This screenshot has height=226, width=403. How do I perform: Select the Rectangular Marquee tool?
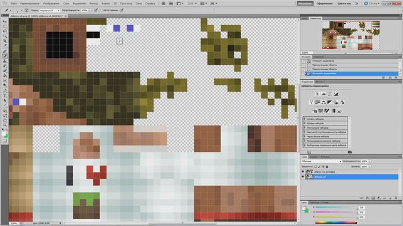4,26
